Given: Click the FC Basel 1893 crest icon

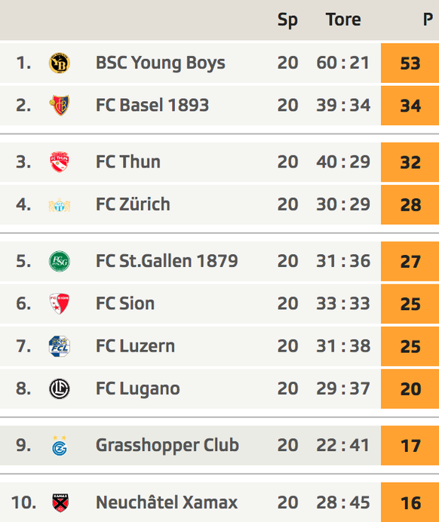Looking at the screenshot, I should (x=60, y=105).
